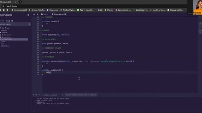This screenshot has height=113, width=202.
Task: Open ethers.js link in terminal
Action: coord(40,102)
